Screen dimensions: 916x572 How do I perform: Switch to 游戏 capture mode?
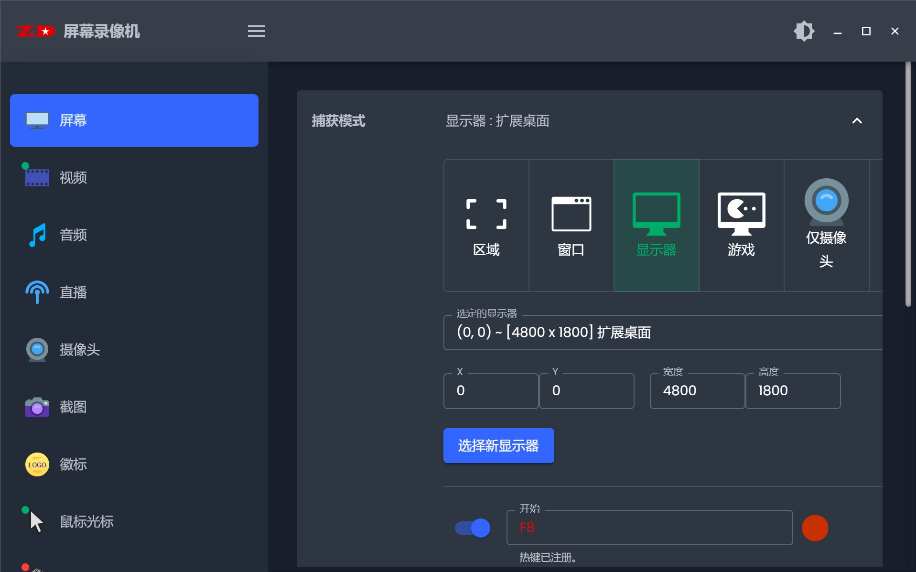[741, 226]
